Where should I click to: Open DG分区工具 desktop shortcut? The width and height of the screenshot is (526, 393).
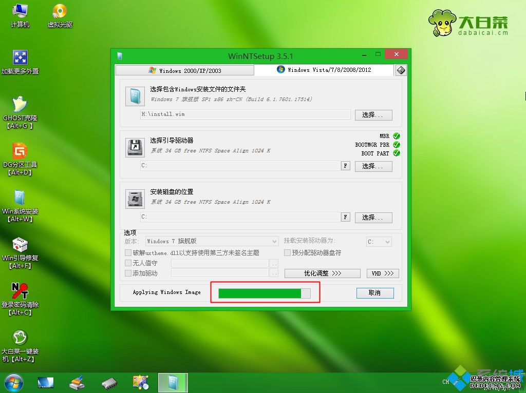coord(20,159)
